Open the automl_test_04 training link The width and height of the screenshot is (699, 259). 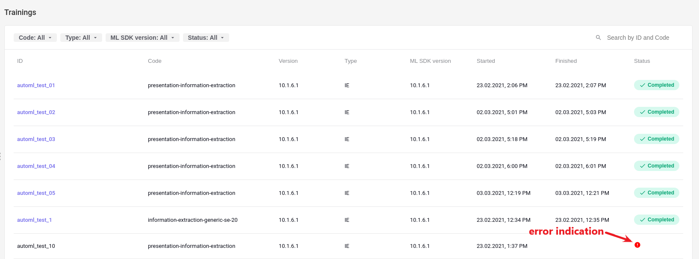pyautogui.click(x=36, y=166)
